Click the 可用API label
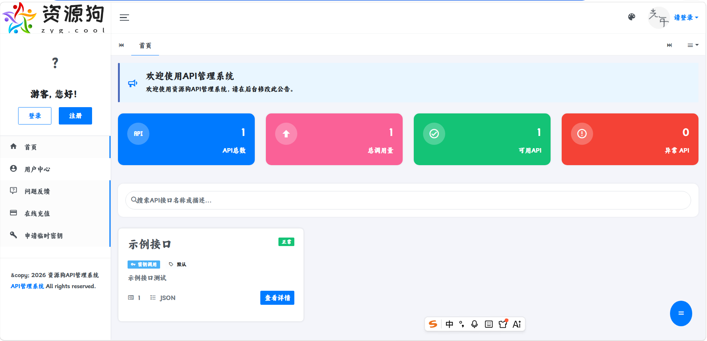707x341 pixels. coord(530,150)
